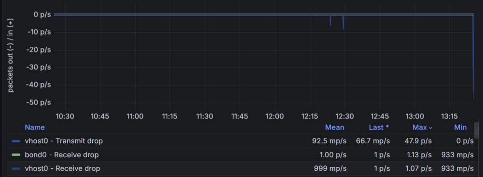Click the 999 mp/s mean value
The width and height of the screenshot is (483, 177).
[330, 168]
